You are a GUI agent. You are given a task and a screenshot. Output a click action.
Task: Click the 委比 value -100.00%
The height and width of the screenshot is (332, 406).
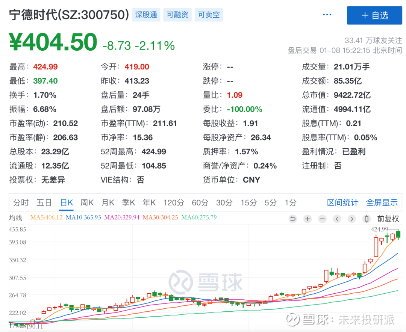tap(244, 109)
